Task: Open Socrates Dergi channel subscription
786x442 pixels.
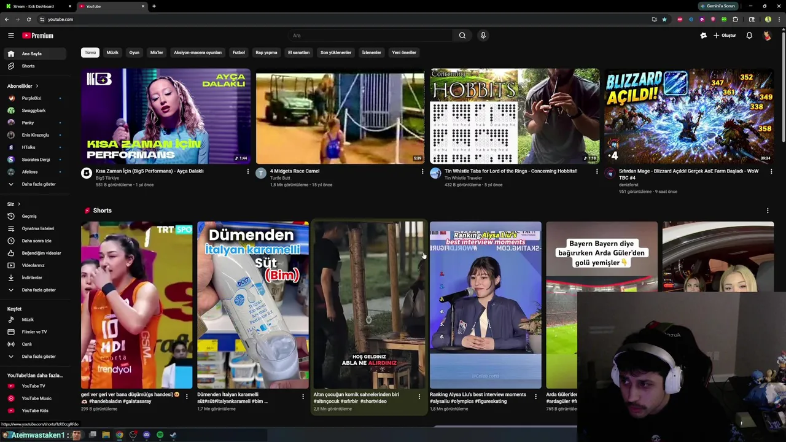Action: coord(34,160)
